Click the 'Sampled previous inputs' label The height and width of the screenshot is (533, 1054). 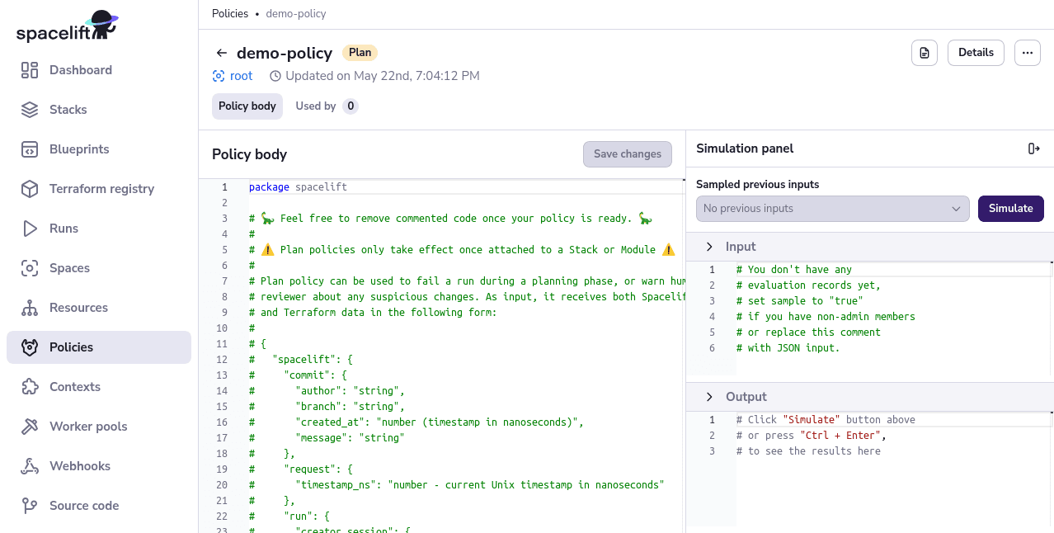click(758, 185)
